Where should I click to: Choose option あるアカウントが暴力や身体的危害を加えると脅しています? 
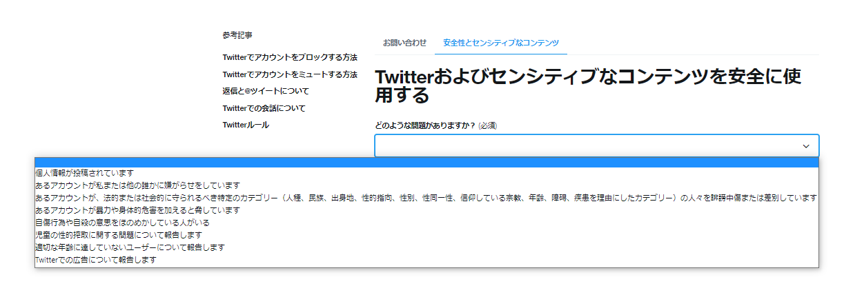(x=426, y=210)
